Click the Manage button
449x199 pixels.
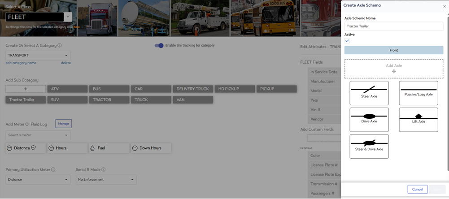[x=63, y=124]
